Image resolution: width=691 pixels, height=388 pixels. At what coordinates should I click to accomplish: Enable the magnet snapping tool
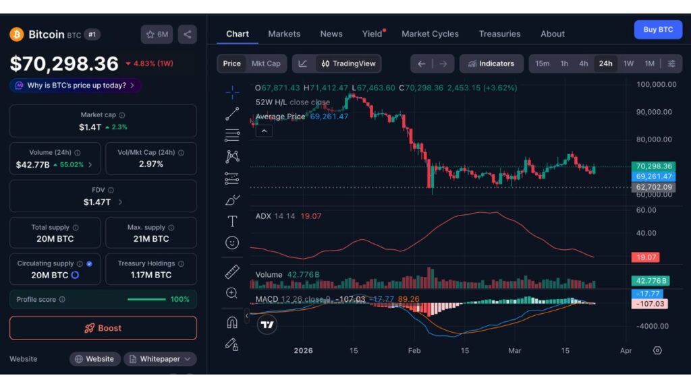point(232,322)
